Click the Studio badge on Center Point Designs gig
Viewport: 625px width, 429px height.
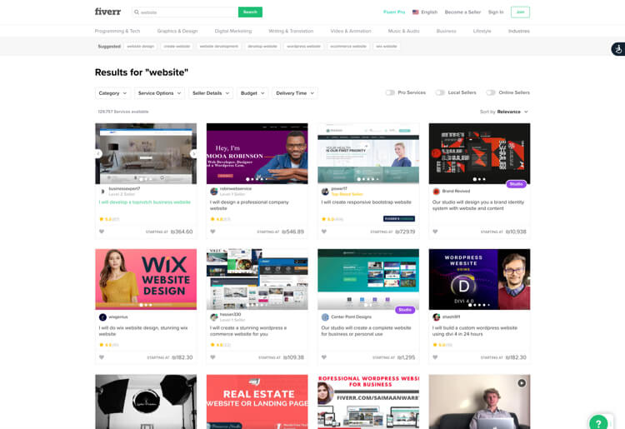click(x=405, y=310)
